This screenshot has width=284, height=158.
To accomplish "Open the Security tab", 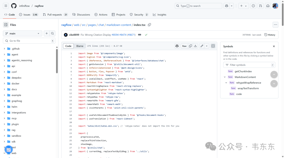I will coord(139,15).
